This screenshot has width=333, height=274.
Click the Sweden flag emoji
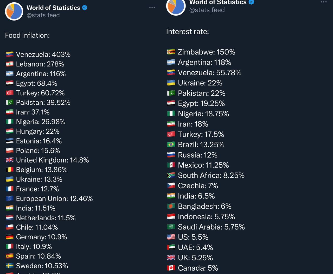10,266
